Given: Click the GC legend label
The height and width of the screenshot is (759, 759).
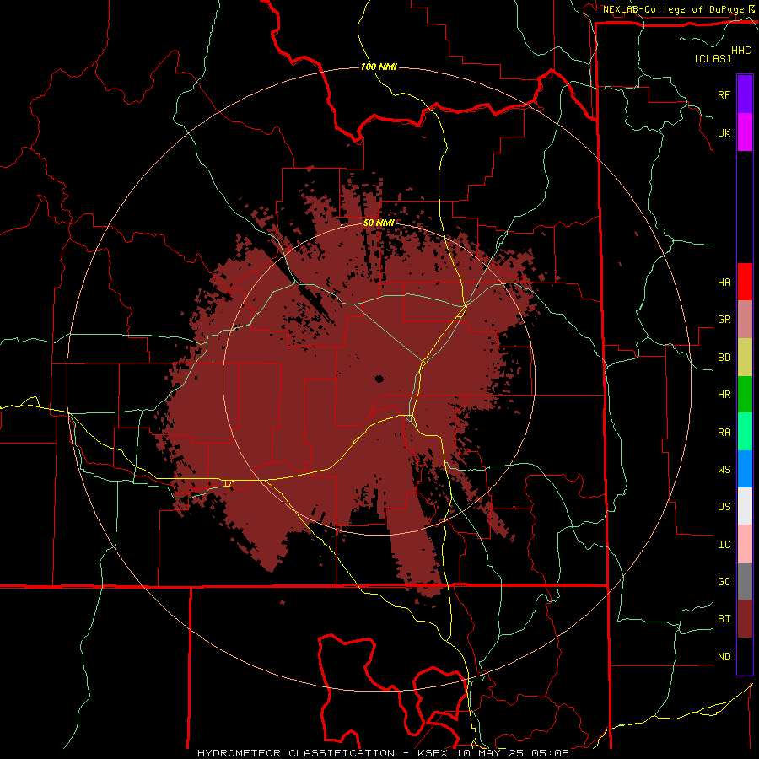Looking at the screenshot, I should (x=724, y=582).
